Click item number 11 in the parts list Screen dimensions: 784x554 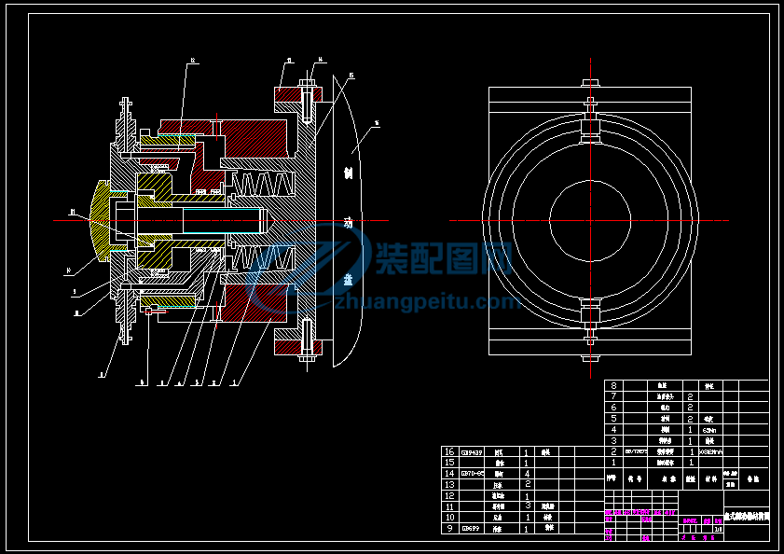[x=449, y=506]
